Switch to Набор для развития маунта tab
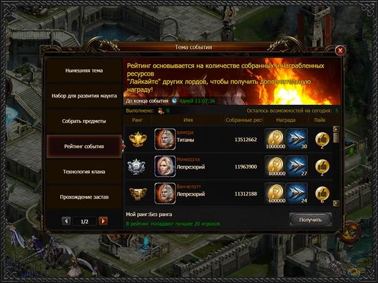Viewport: 378px width, 283px height. tap(84, 96)
